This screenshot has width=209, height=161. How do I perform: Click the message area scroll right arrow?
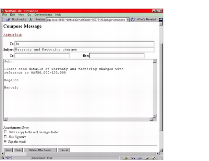(151, 119)
